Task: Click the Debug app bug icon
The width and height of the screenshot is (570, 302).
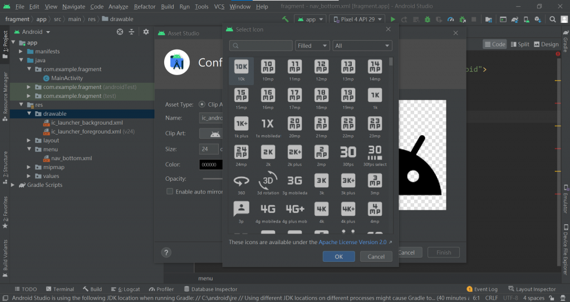Action: pos(427,19)
